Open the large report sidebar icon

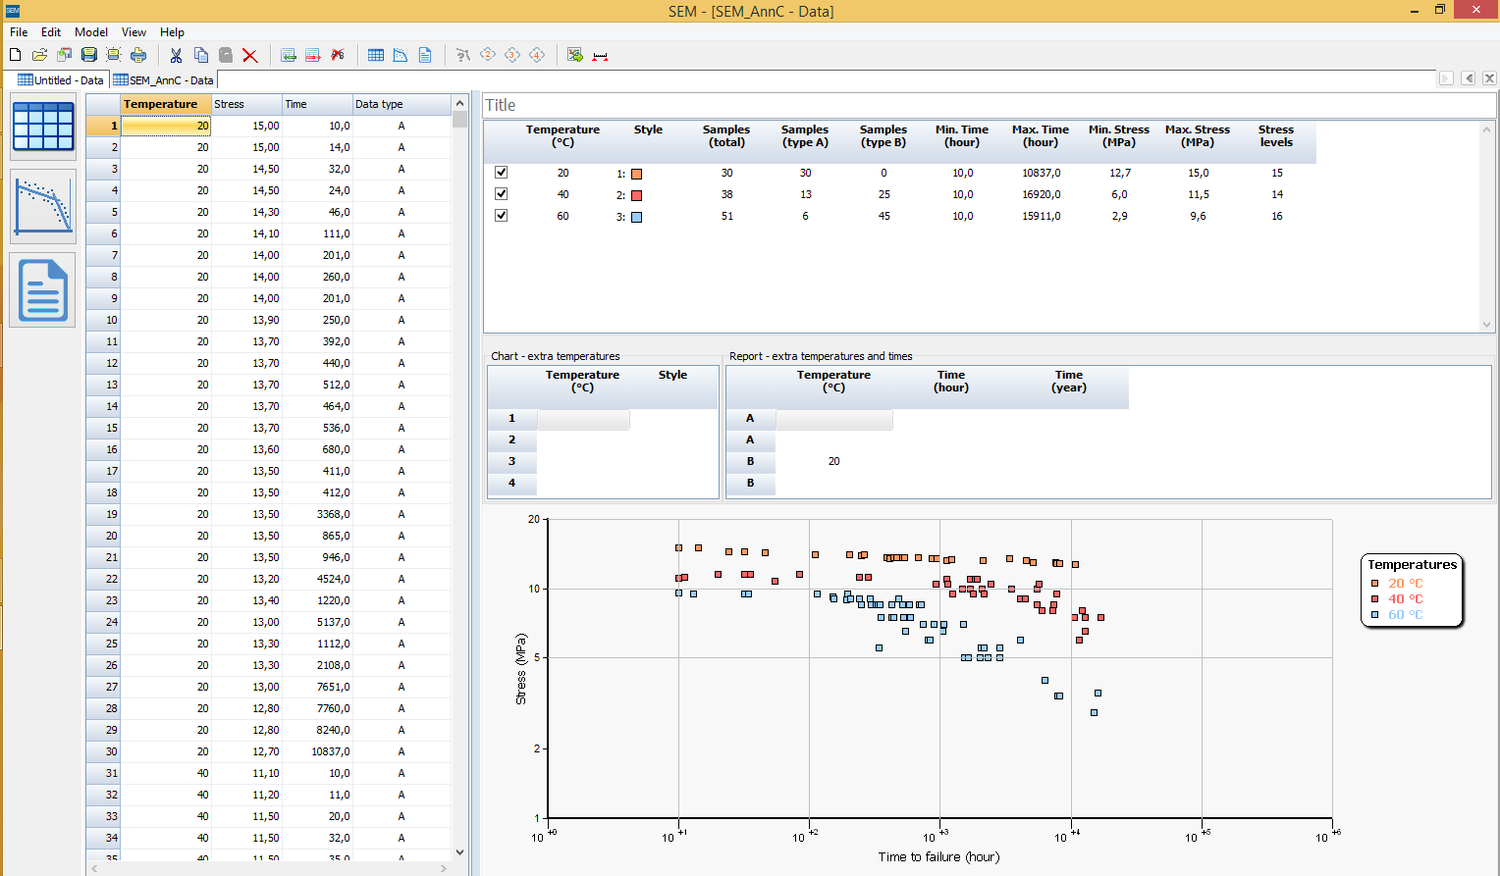click(43, 290)
